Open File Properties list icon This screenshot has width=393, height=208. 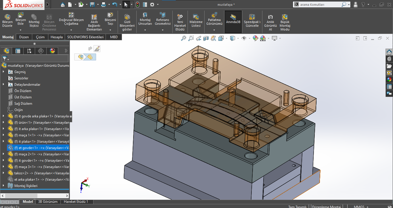145,5
